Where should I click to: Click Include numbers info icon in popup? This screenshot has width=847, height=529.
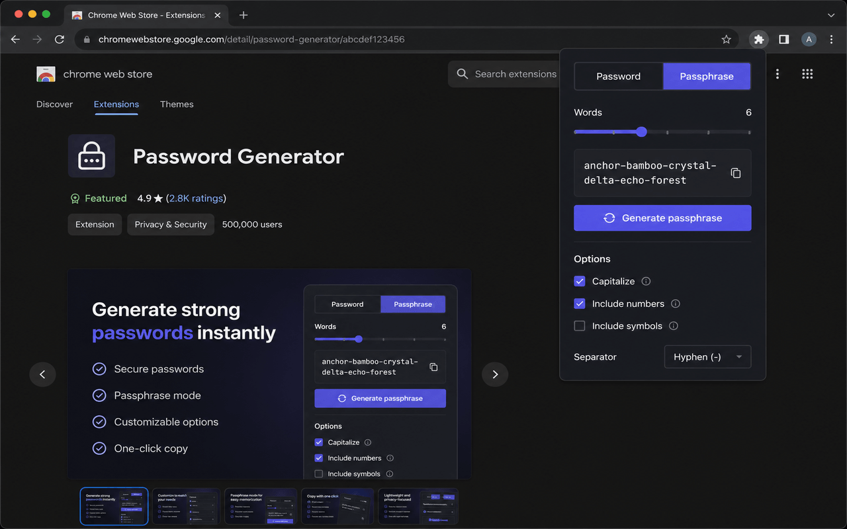click(676, 304)
